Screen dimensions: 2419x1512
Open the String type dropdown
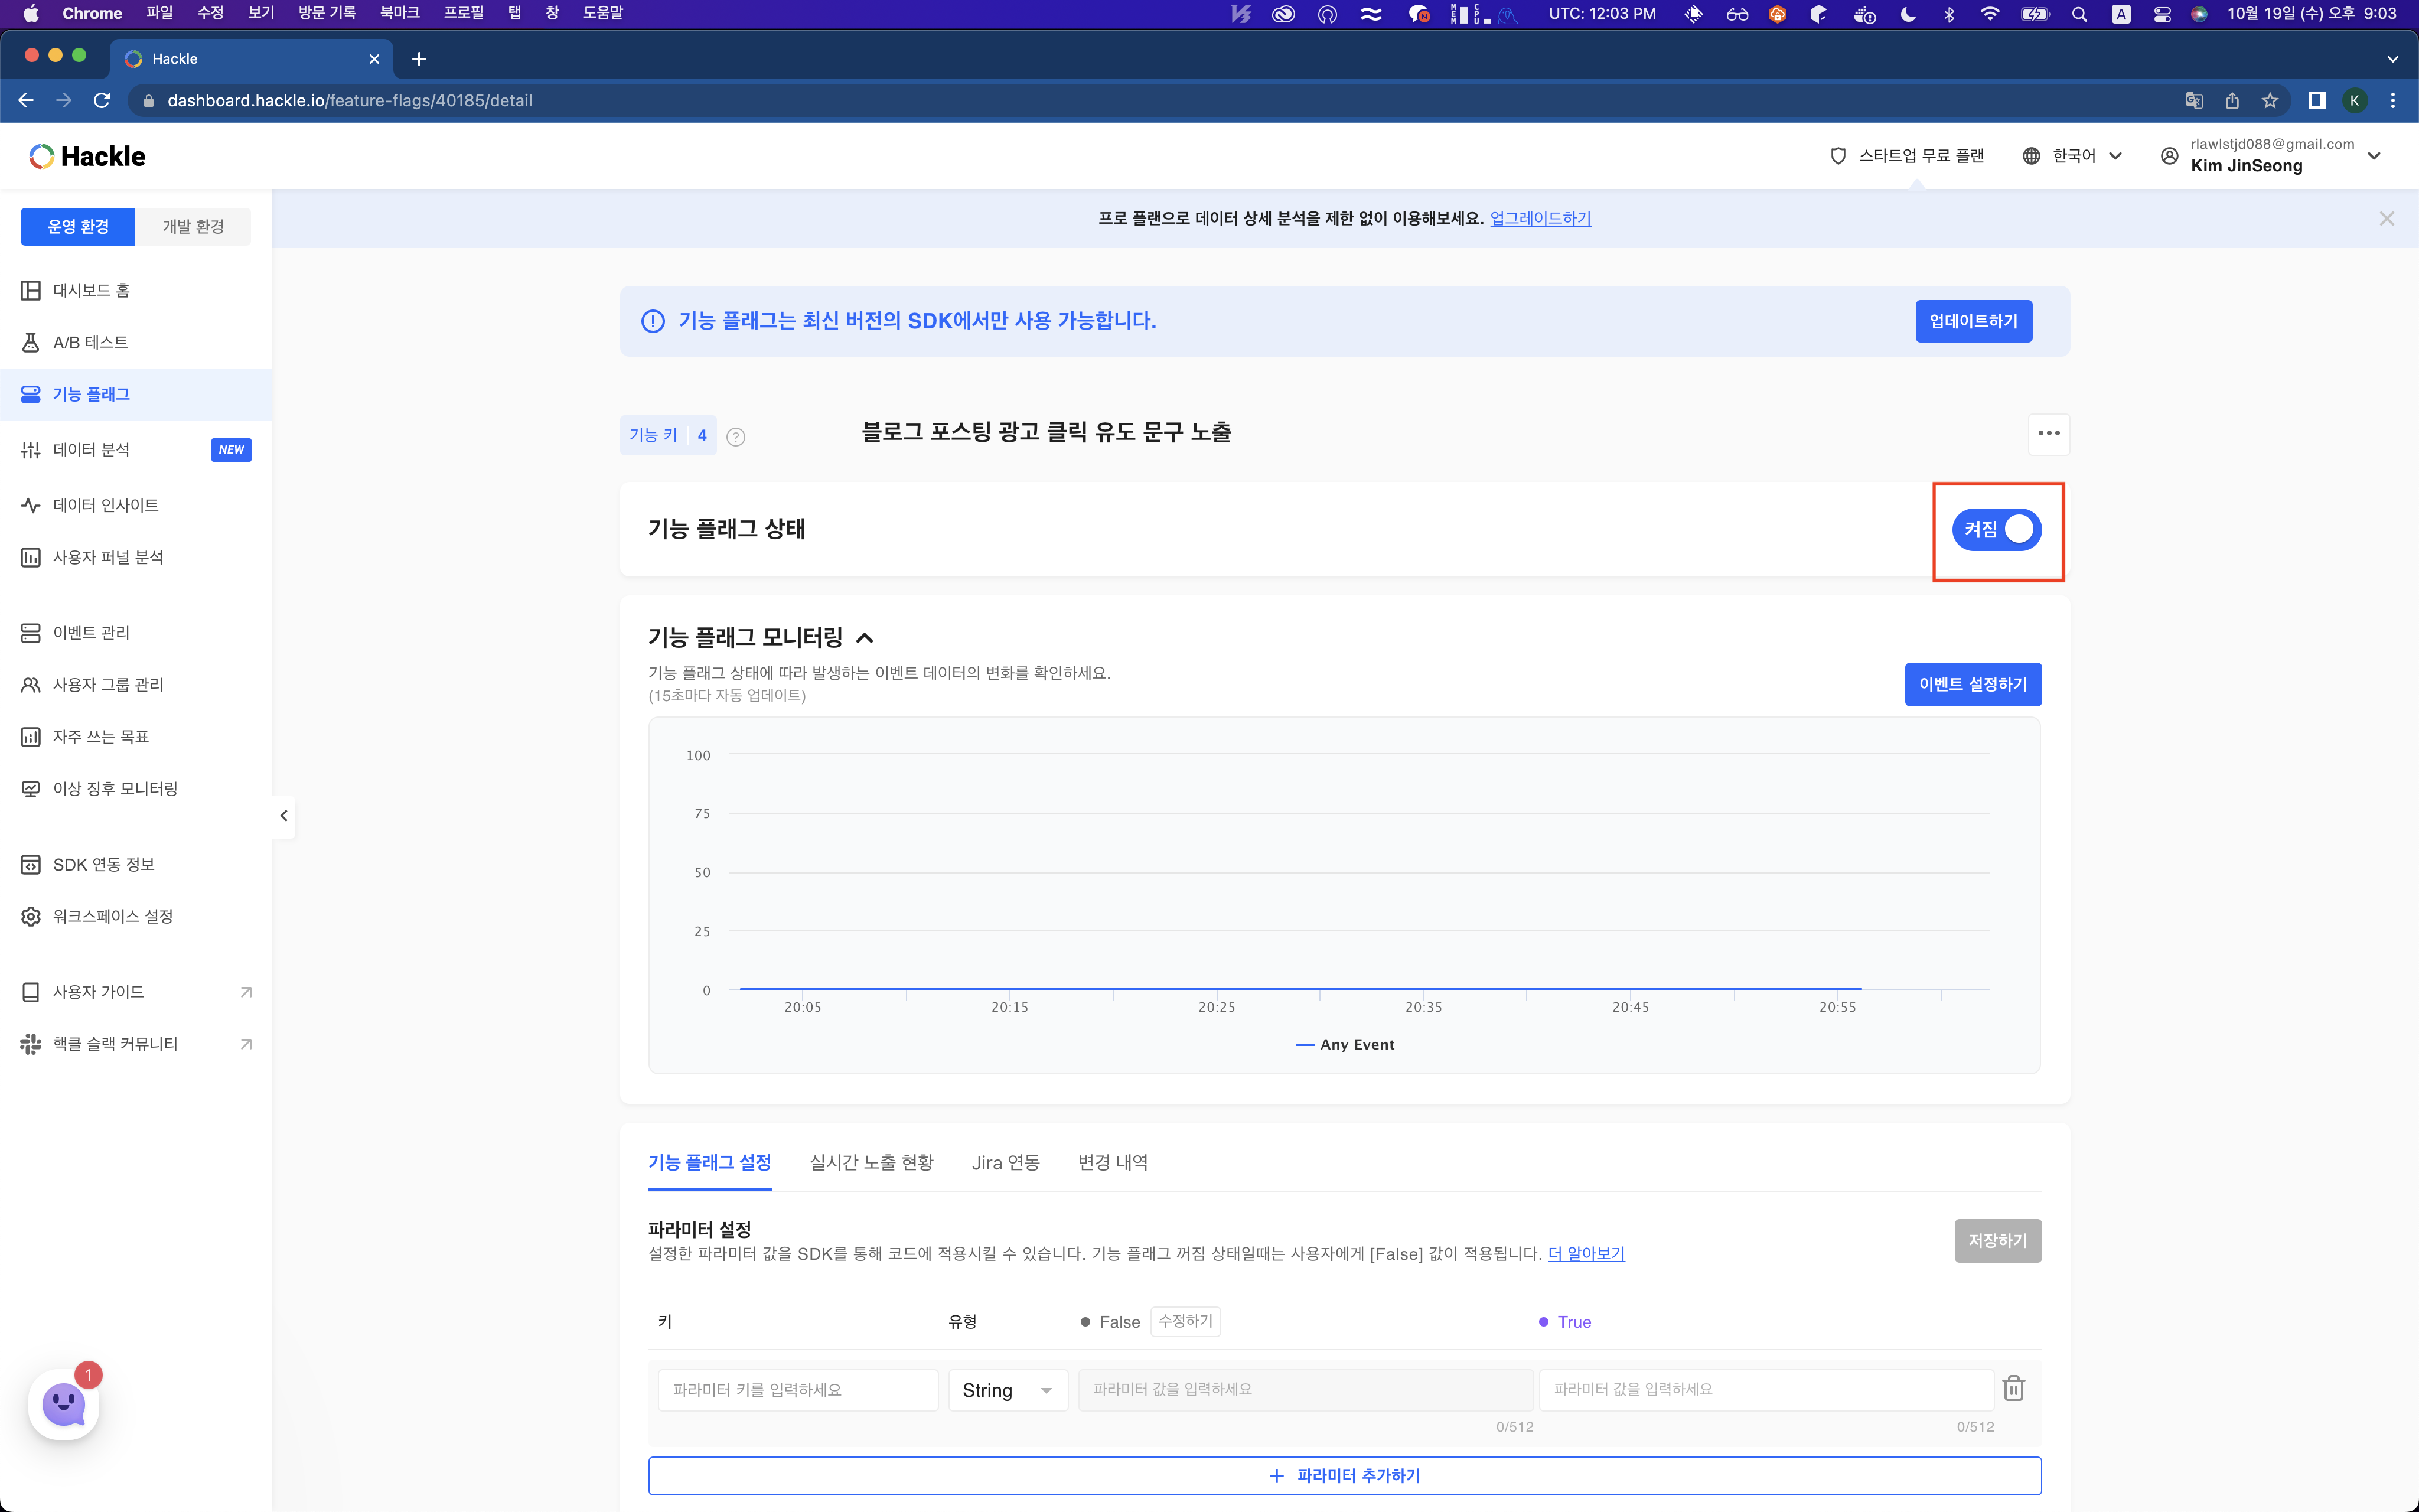pyautogui.click(x=1006, y=1390)
